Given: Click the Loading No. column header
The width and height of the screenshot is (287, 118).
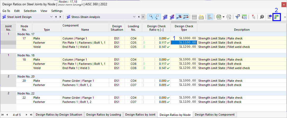Looking at the screenshot, I should 133,28.
